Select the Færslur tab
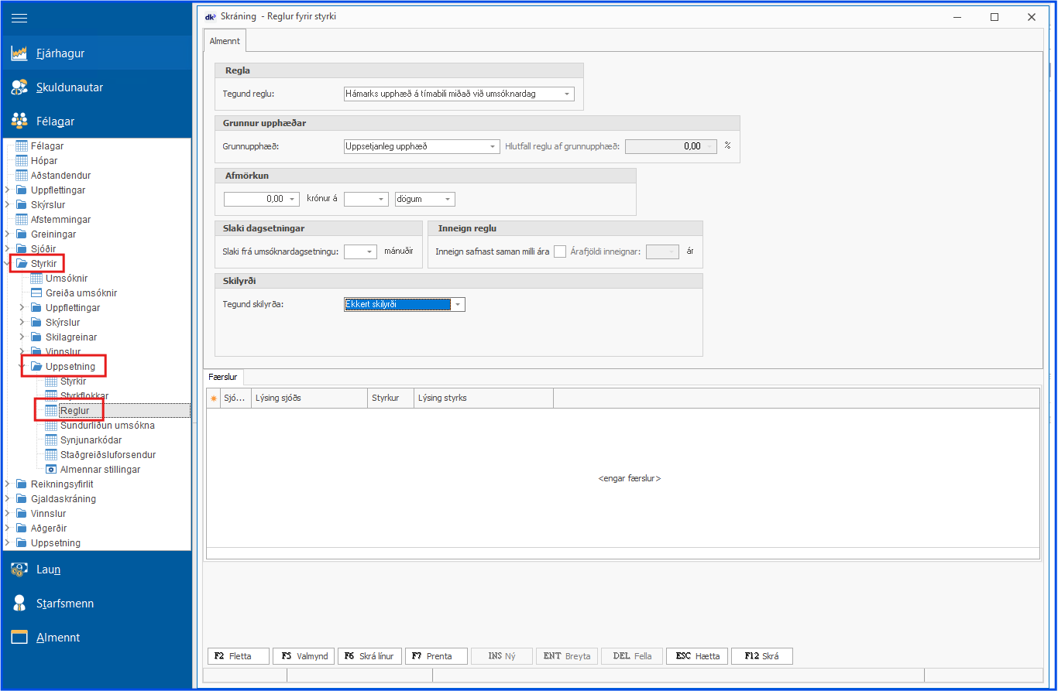1058x691 pixels. tap(224, 377)
